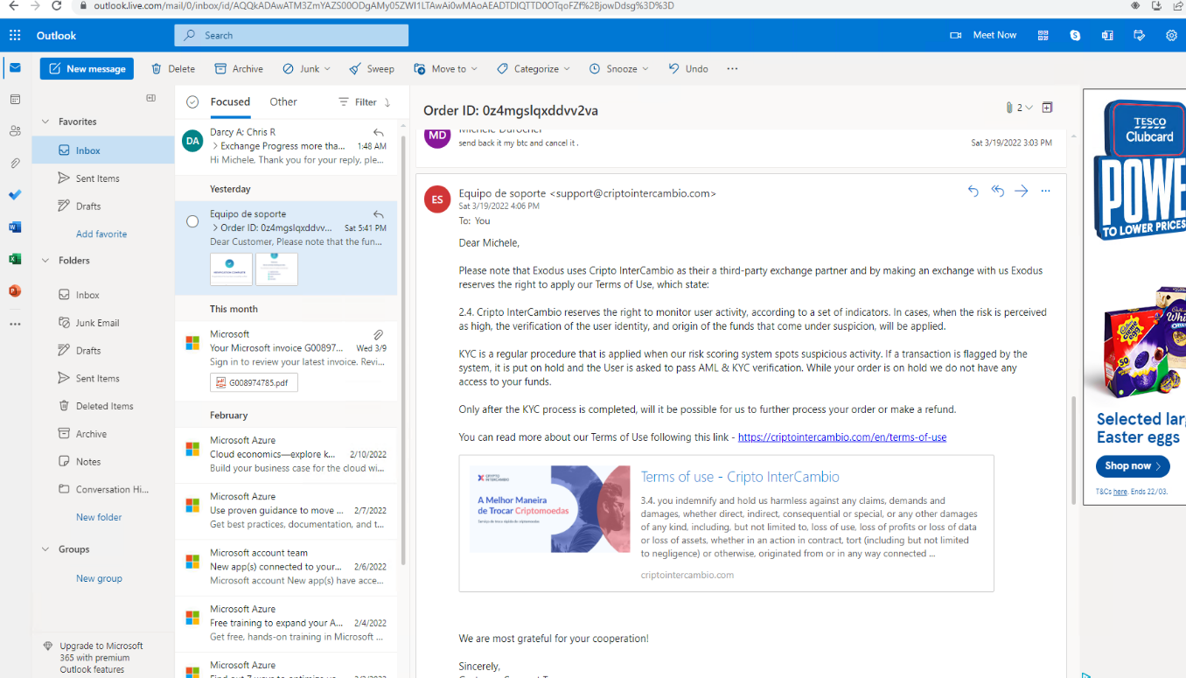Open the settings gear icon
Screen dimensions: 1186x678
pyautogui.click(x=1171, y=36)
